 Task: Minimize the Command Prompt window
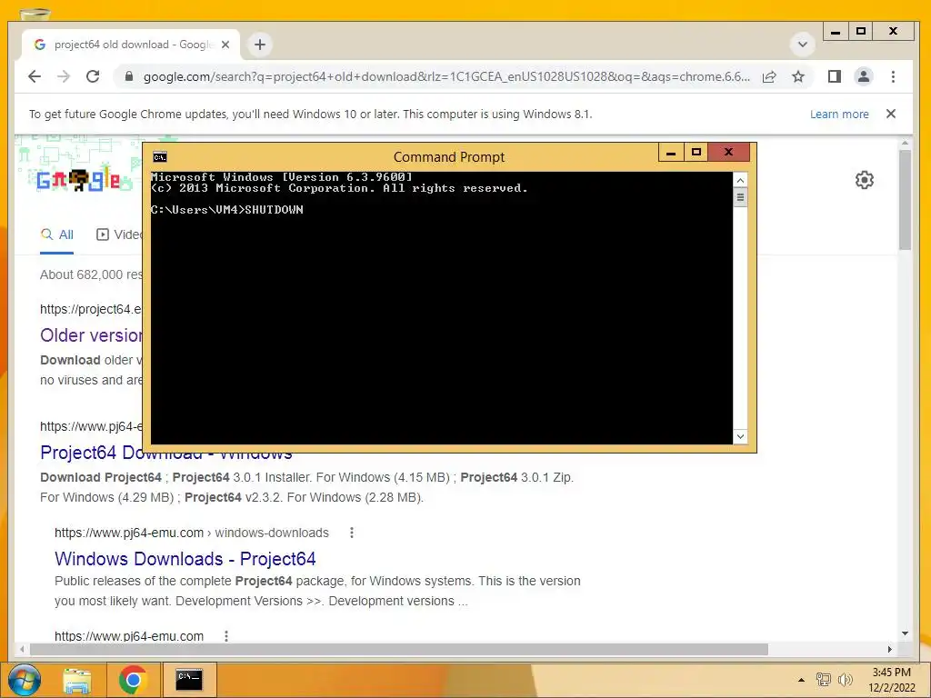click(670, 153)
